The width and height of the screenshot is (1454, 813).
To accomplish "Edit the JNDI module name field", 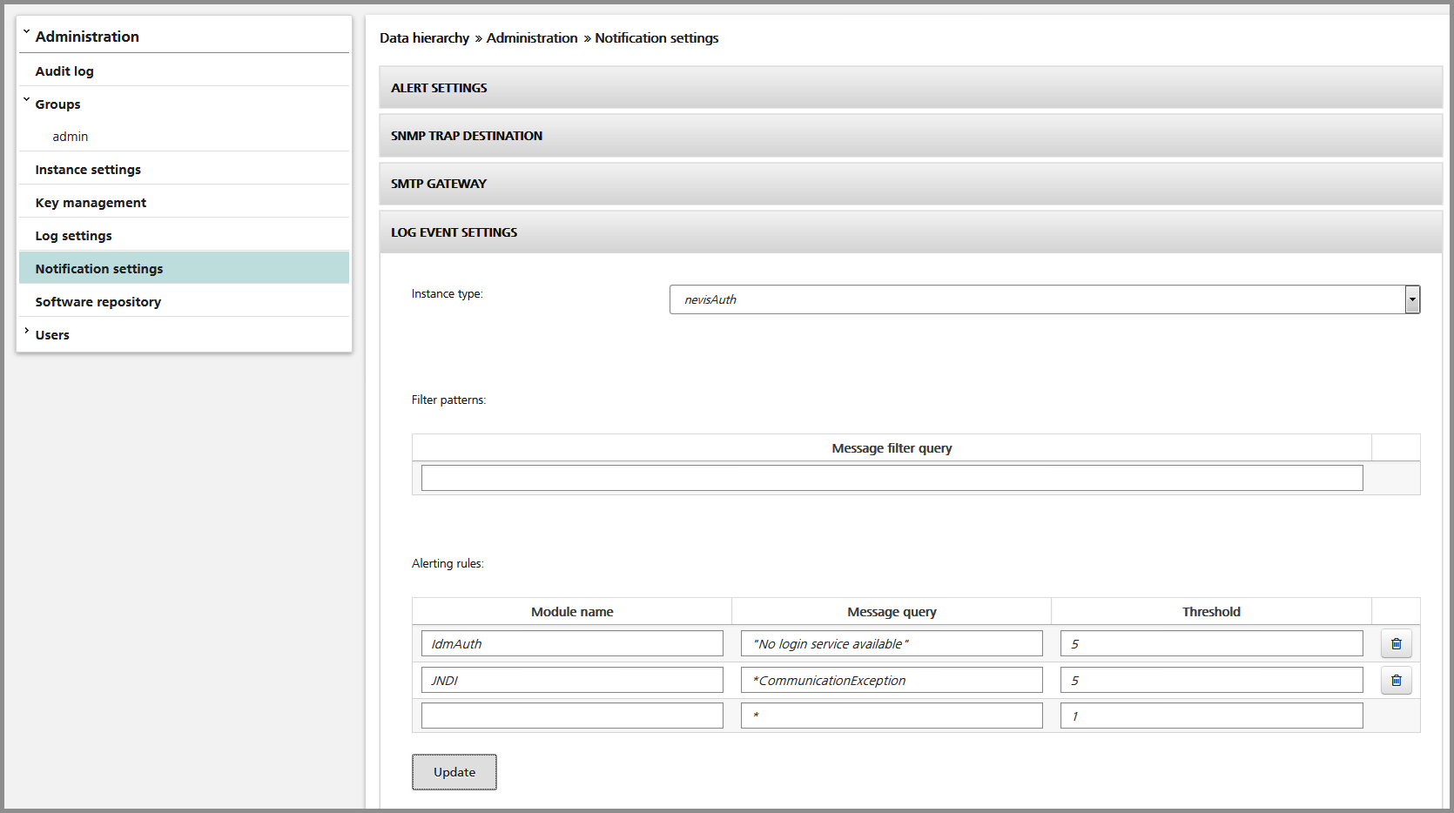I will click(x=572, y=680).
